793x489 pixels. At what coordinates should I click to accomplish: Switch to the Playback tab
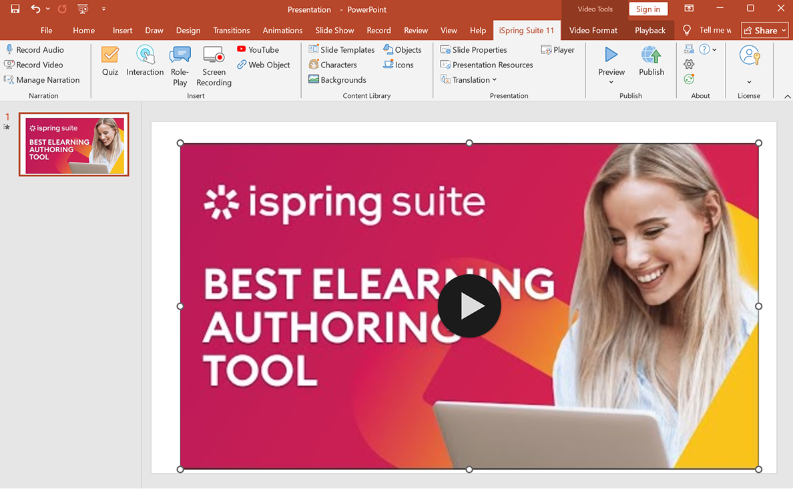coord(649,30)
